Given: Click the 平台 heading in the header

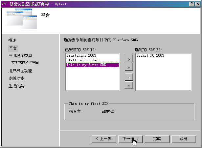Looking at the screenshot, I should pos(45,15).
